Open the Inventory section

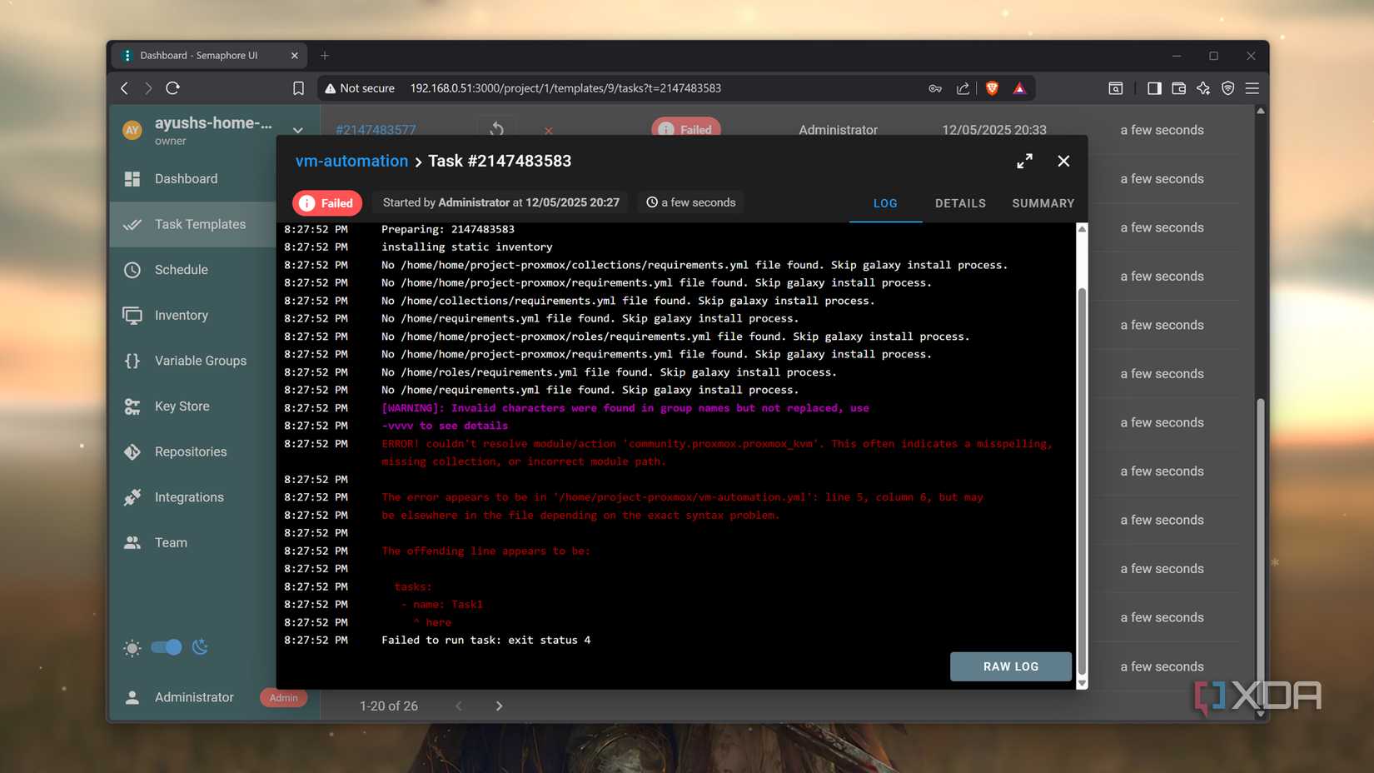point(181,315)
